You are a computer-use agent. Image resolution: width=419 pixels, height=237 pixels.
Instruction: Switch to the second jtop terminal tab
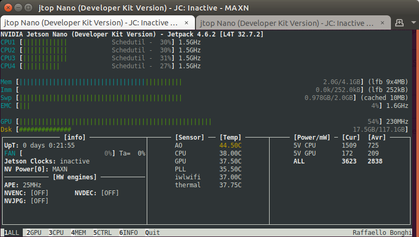coord(293,23)
